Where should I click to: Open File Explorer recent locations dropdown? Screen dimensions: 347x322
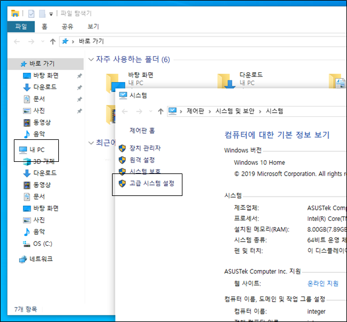pos(43,42)
